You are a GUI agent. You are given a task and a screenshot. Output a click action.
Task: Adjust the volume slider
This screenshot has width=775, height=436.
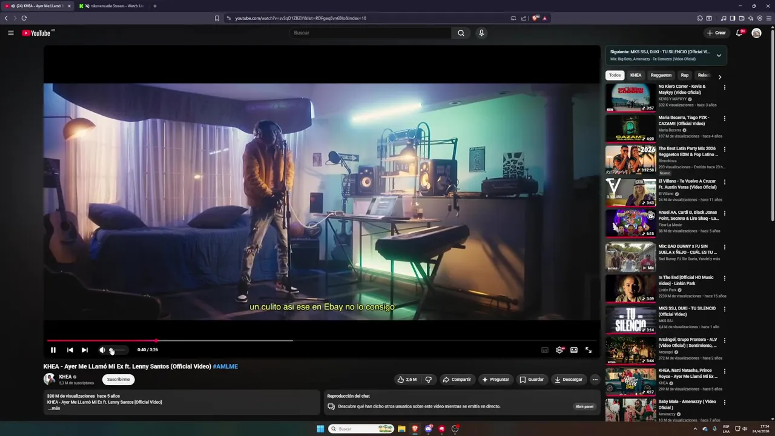click(117, 350)
